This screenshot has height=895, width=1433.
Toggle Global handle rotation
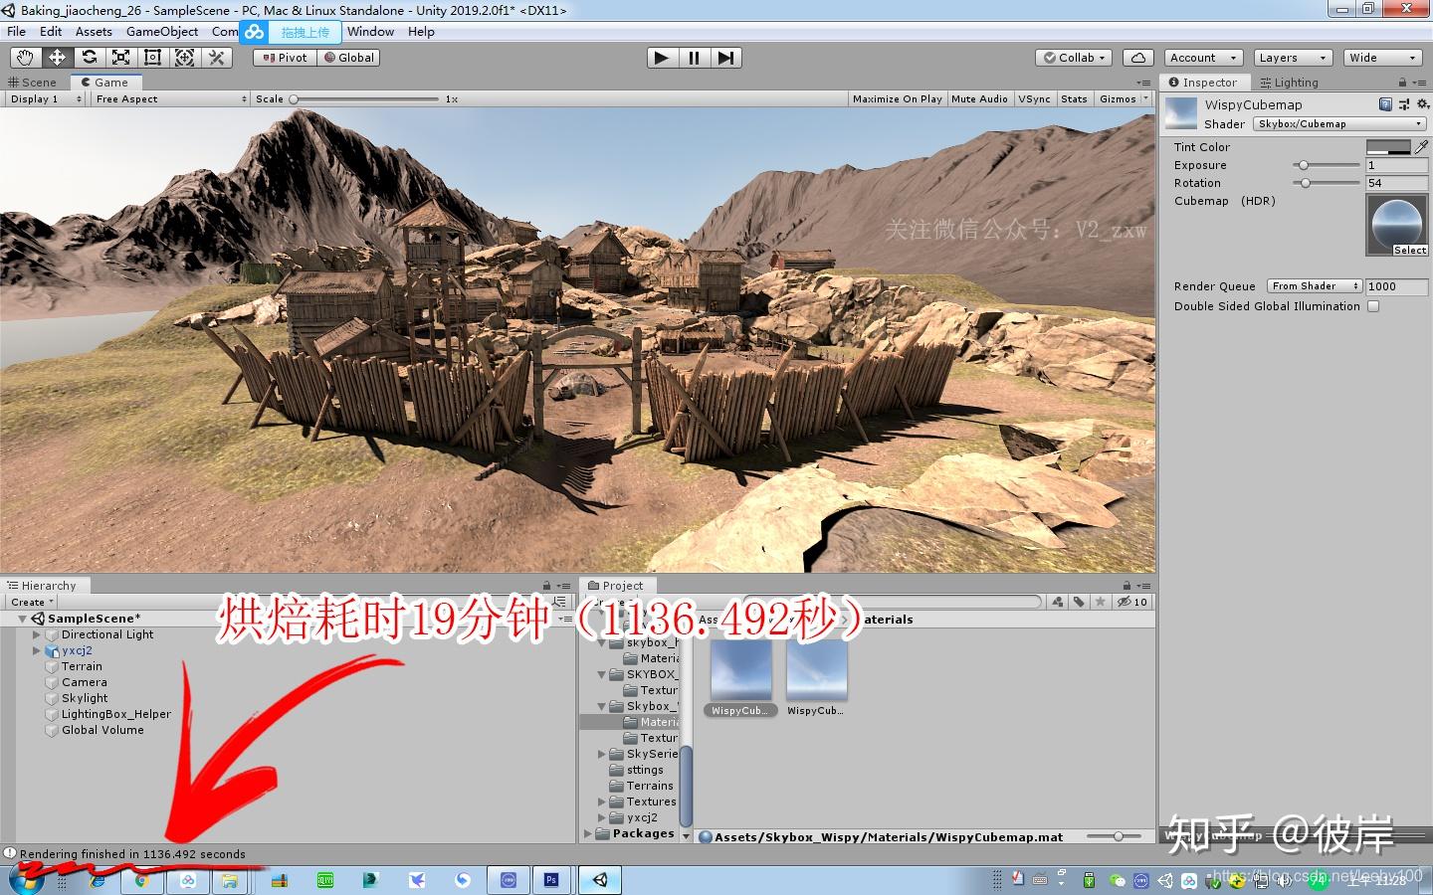348,58
